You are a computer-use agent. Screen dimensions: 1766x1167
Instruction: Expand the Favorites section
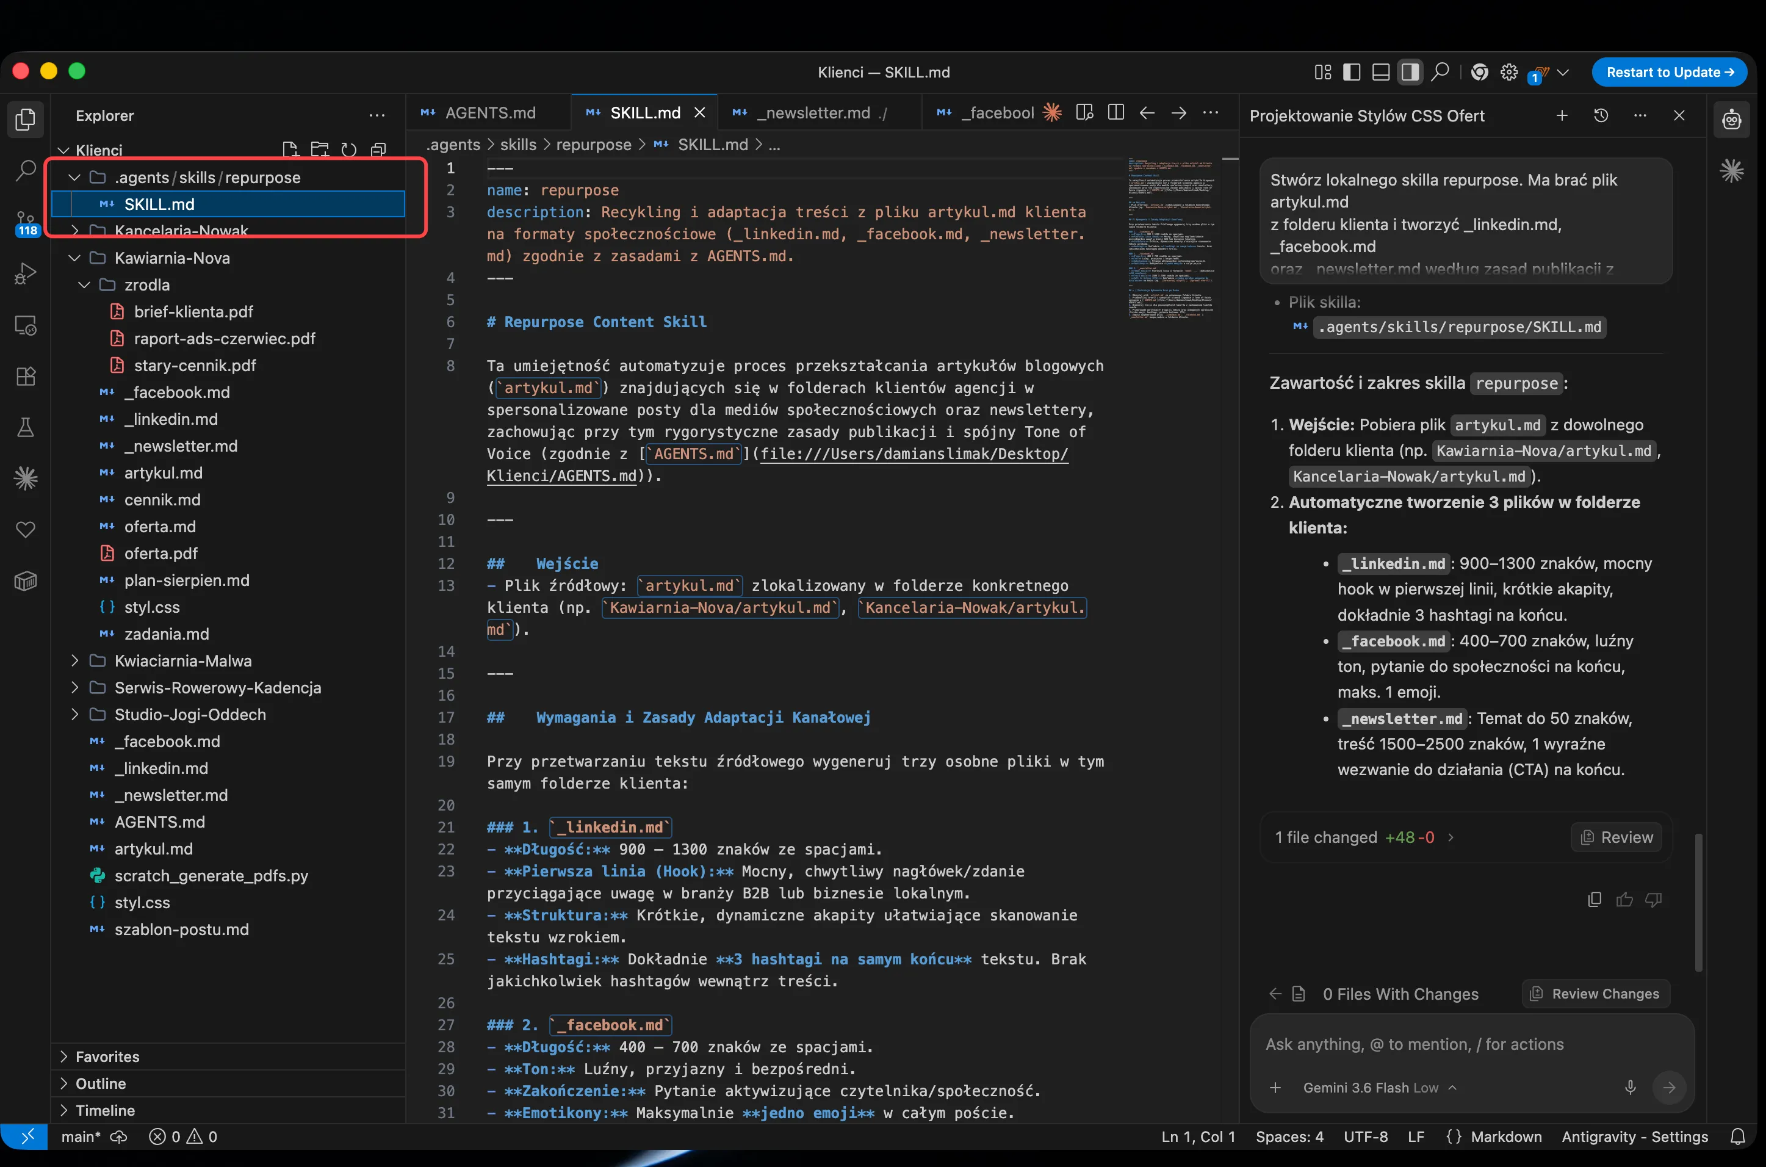click(x=228, y=1056)
